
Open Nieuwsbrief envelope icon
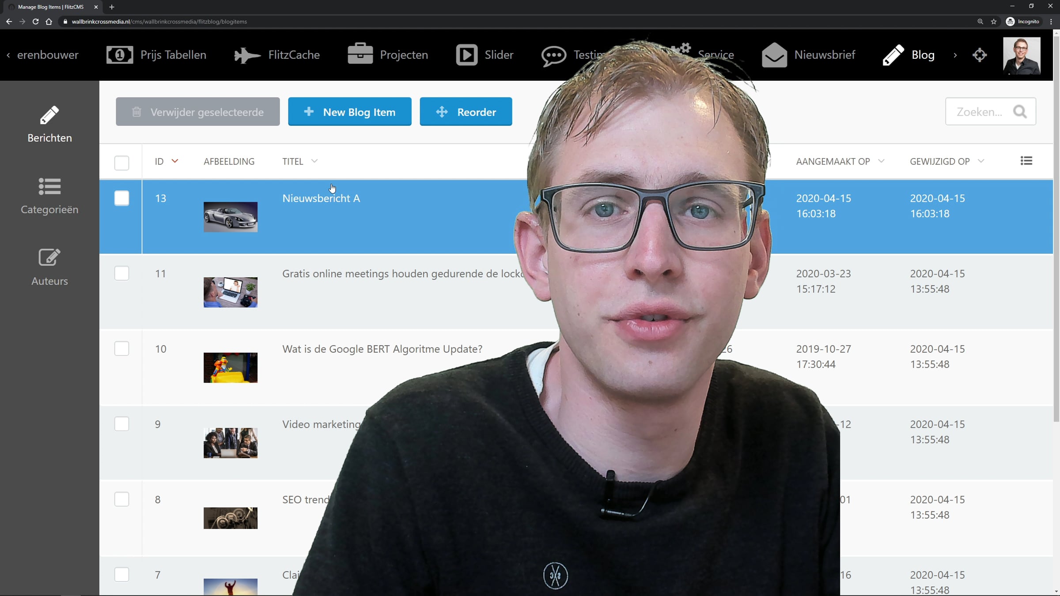[x=774, y=55]
